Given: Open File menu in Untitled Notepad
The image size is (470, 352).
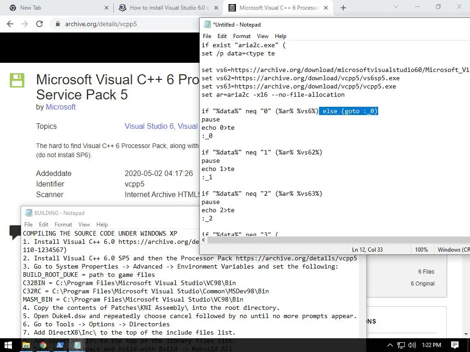Looking at the screenshot, I should point(207,36).
